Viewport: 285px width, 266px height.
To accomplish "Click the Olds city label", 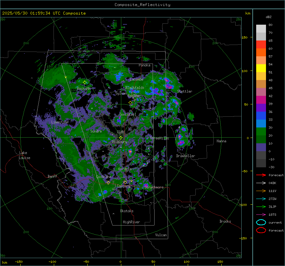I will [121, 132].
